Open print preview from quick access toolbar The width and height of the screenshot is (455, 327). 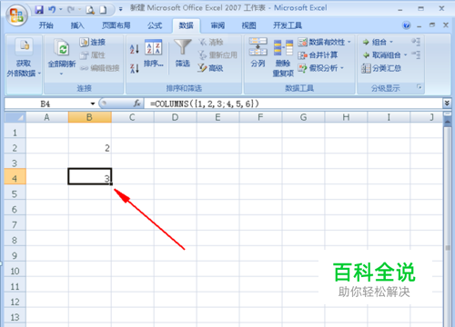[x=90, y=10]
